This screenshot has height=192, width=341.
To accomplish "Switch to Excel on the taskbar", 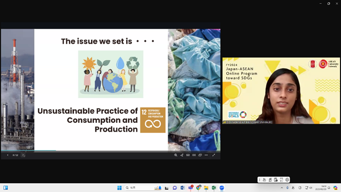I will click(x=214, y=188).
